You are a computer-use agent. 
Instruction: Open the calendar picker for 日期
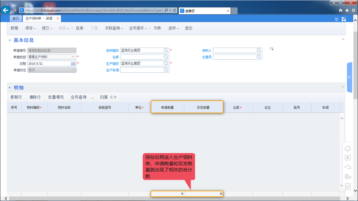[73, 63]
